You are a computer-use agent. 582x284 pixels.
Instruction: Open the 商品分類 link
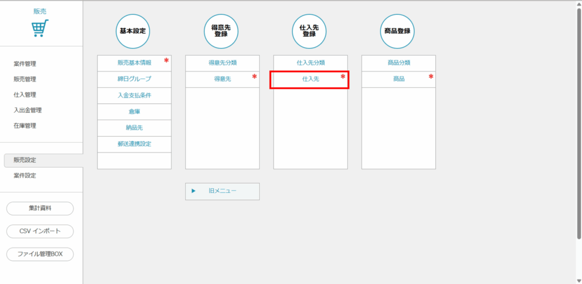tap(398, 63)
